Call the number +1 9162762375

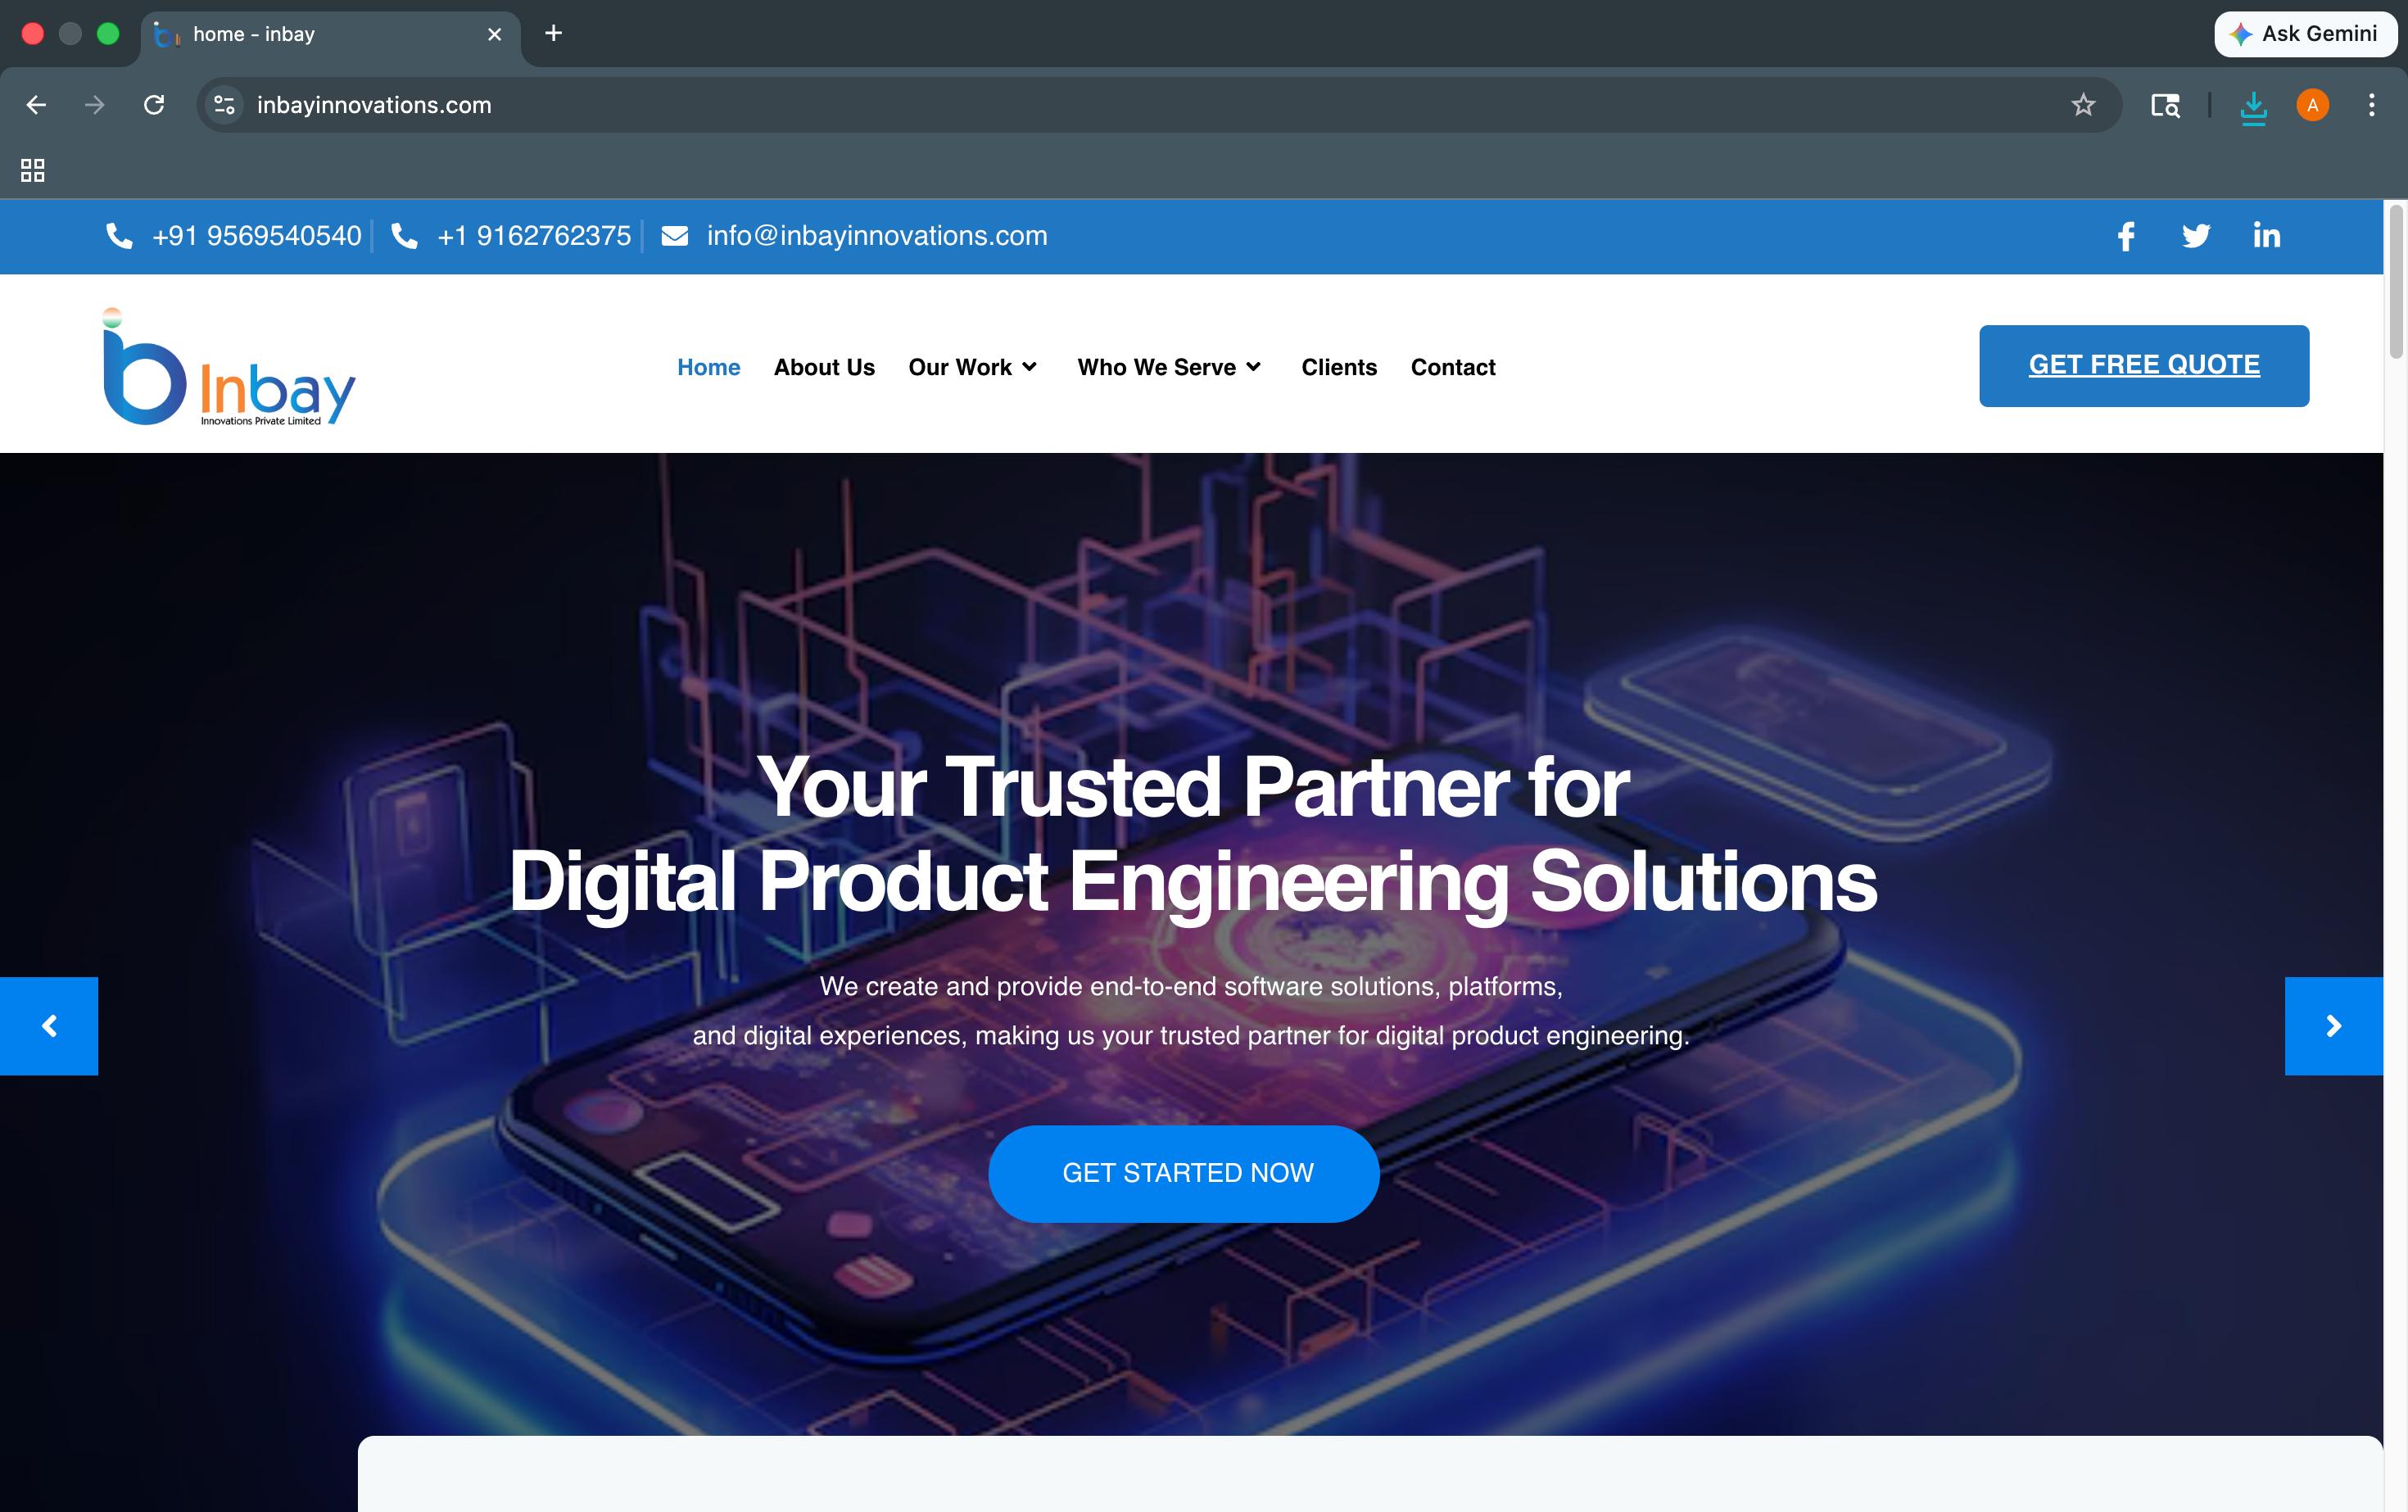click(534, 236)
